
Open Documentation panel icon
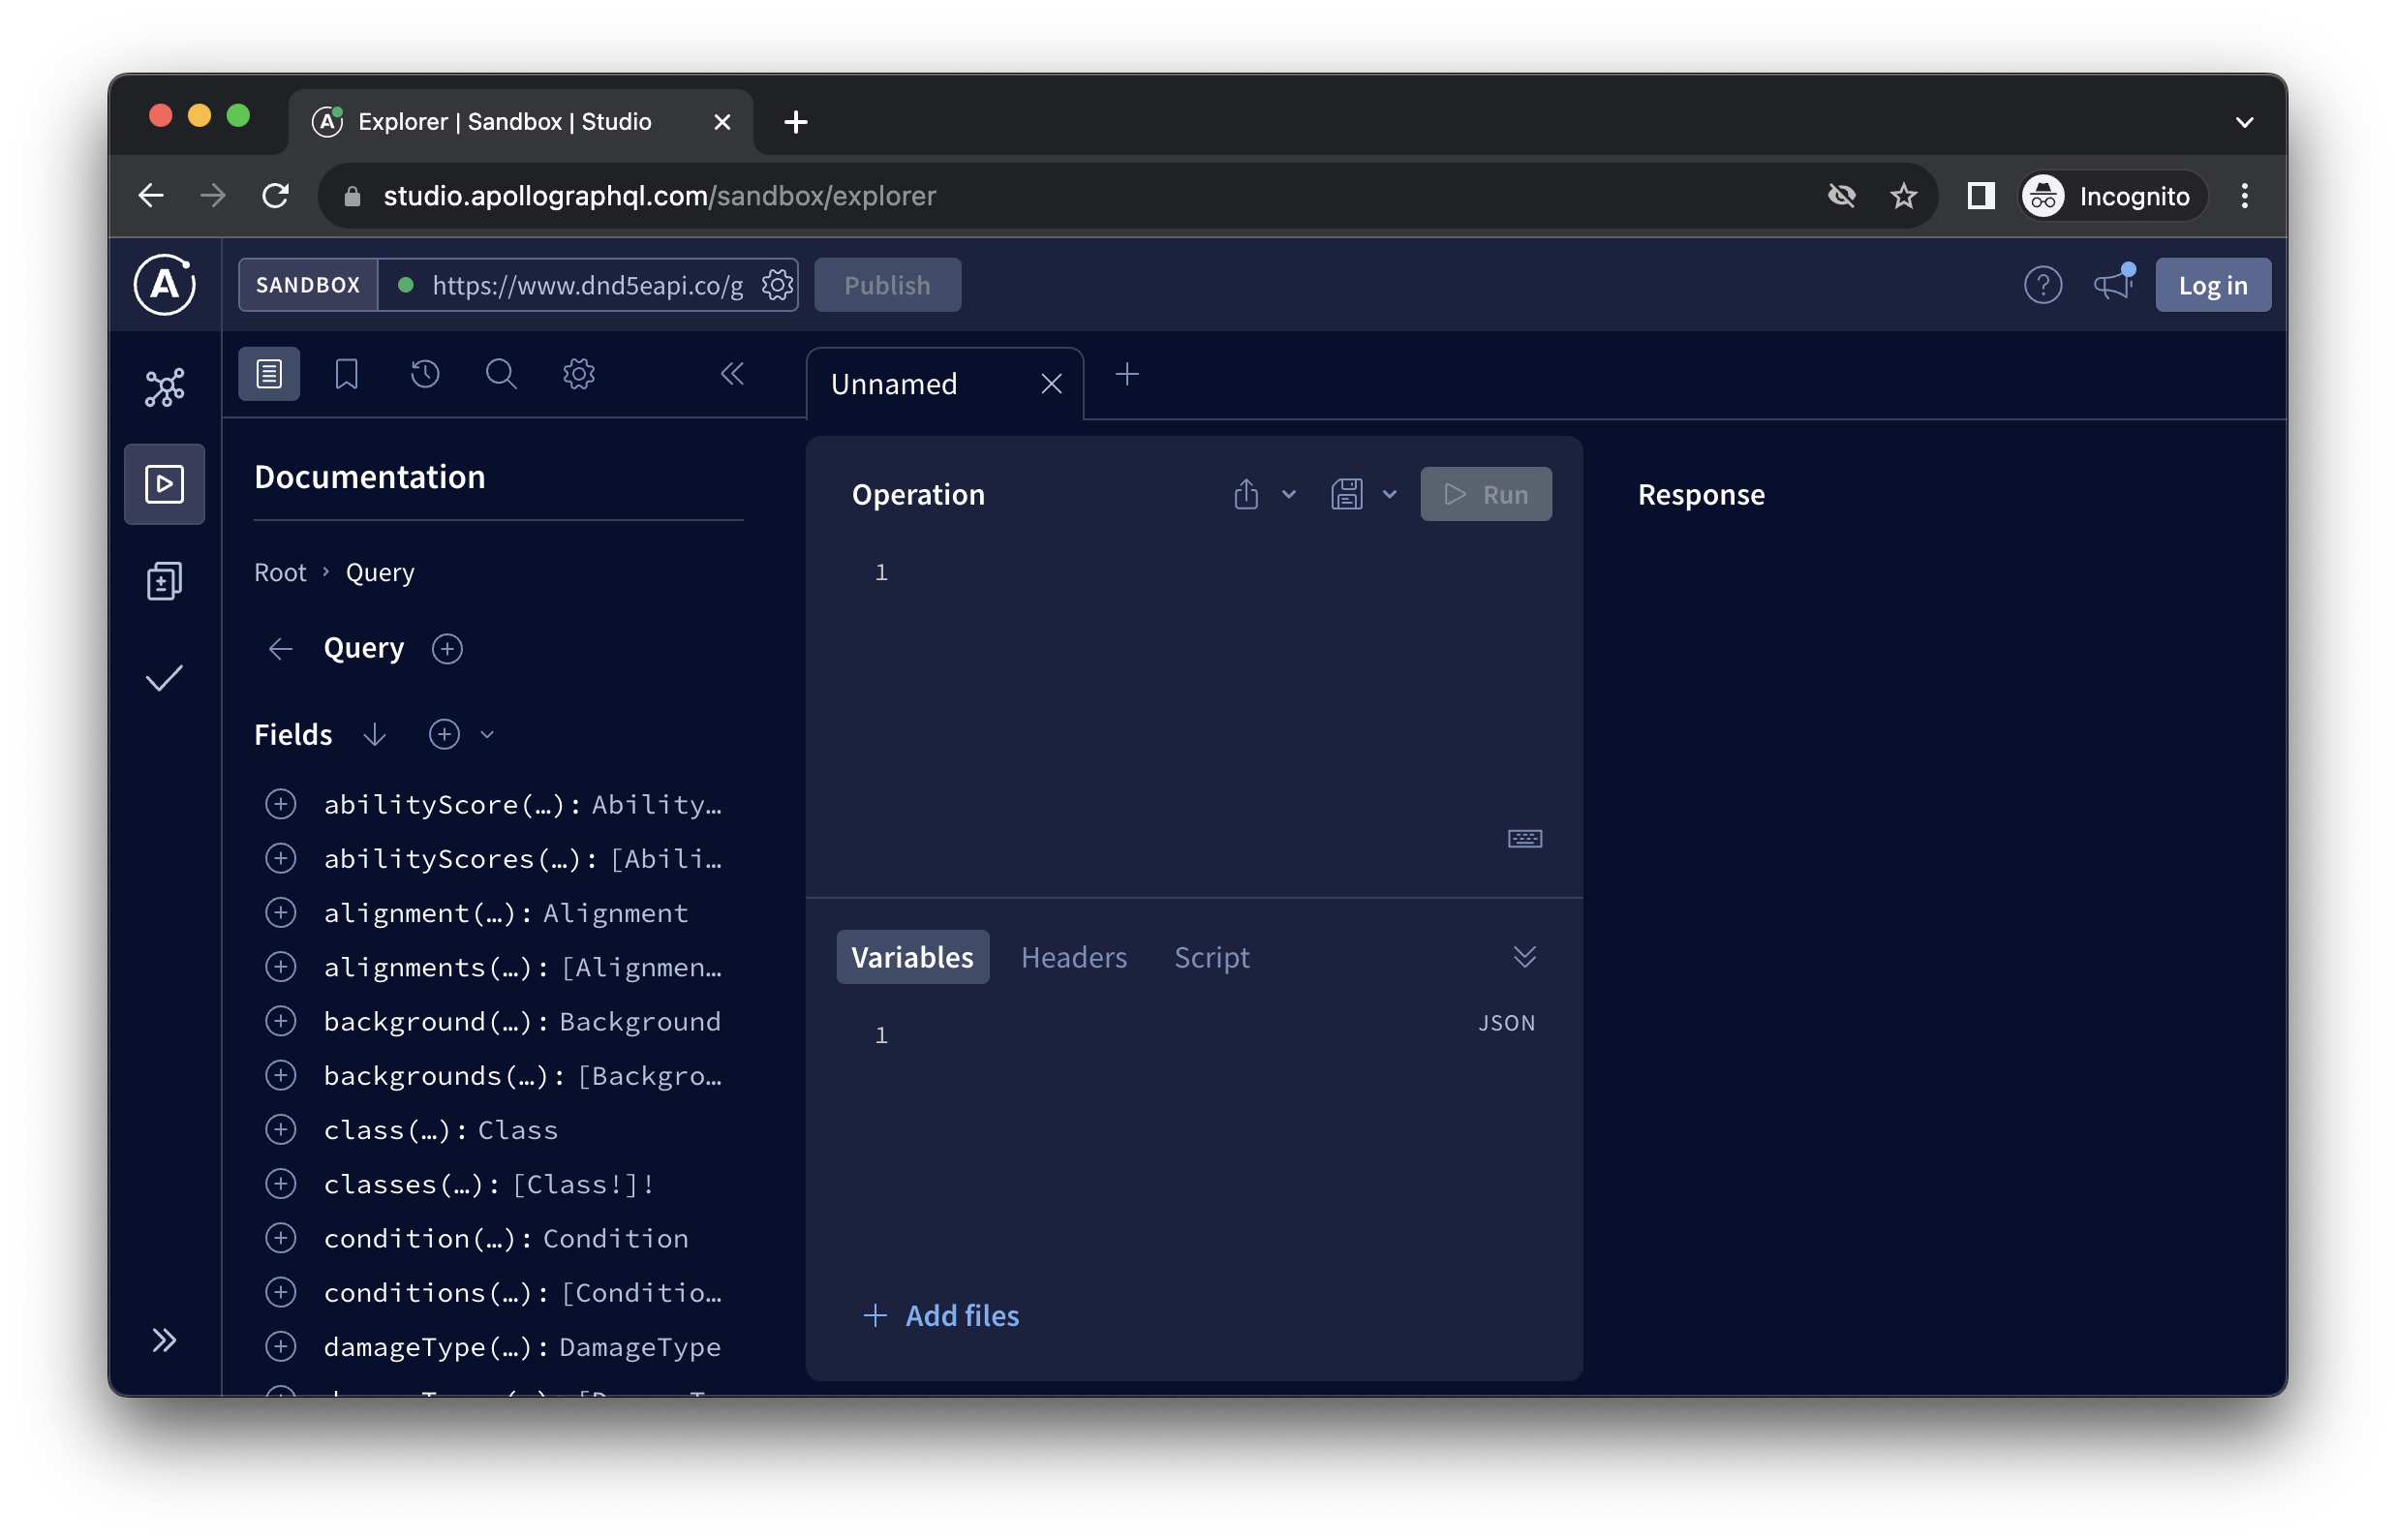(269, 373)
